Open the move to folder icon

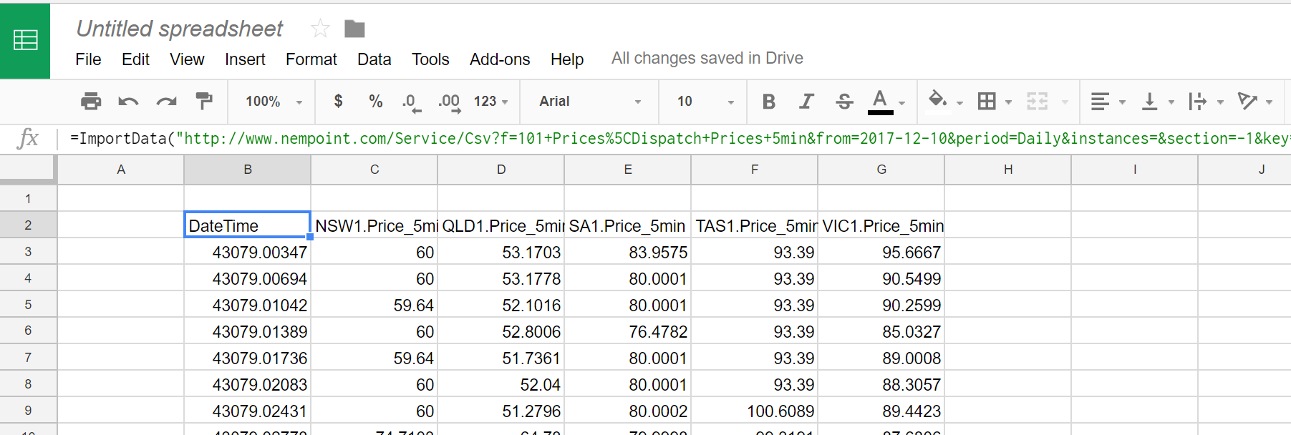click(x=354, y=29)
